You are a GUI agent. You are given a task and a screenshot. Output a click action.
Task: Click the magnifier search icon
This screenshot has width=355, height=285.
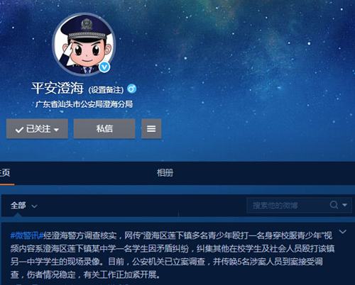pyautogui.click(x=334, y=205)
